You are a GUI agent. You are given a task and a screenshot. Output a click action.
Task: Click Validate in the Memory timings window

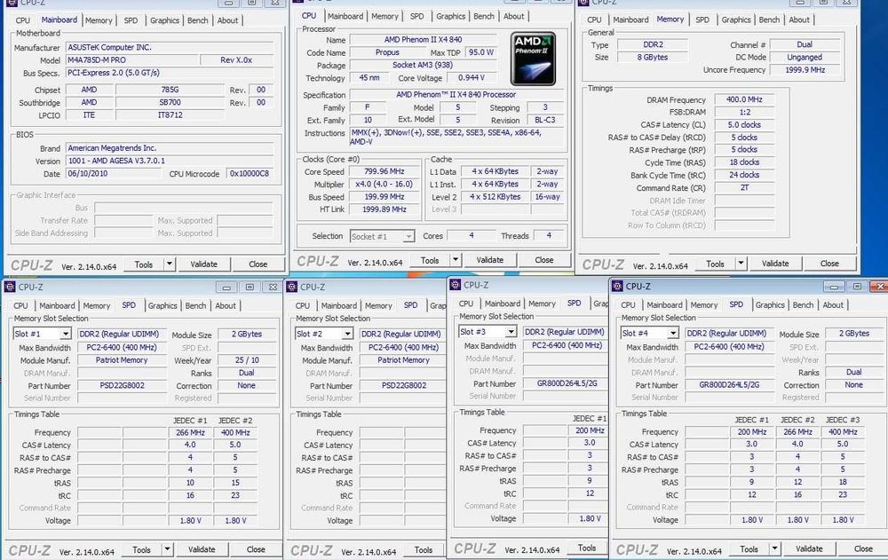point(775,264)
